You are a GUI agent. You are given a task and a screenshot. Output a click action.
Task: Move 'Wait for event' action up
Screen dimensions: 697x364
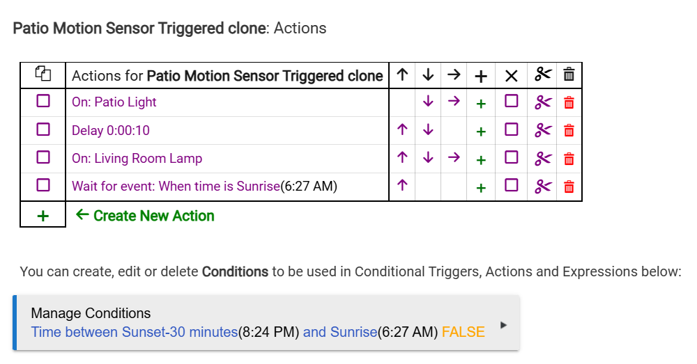click(x=401, y=185)
